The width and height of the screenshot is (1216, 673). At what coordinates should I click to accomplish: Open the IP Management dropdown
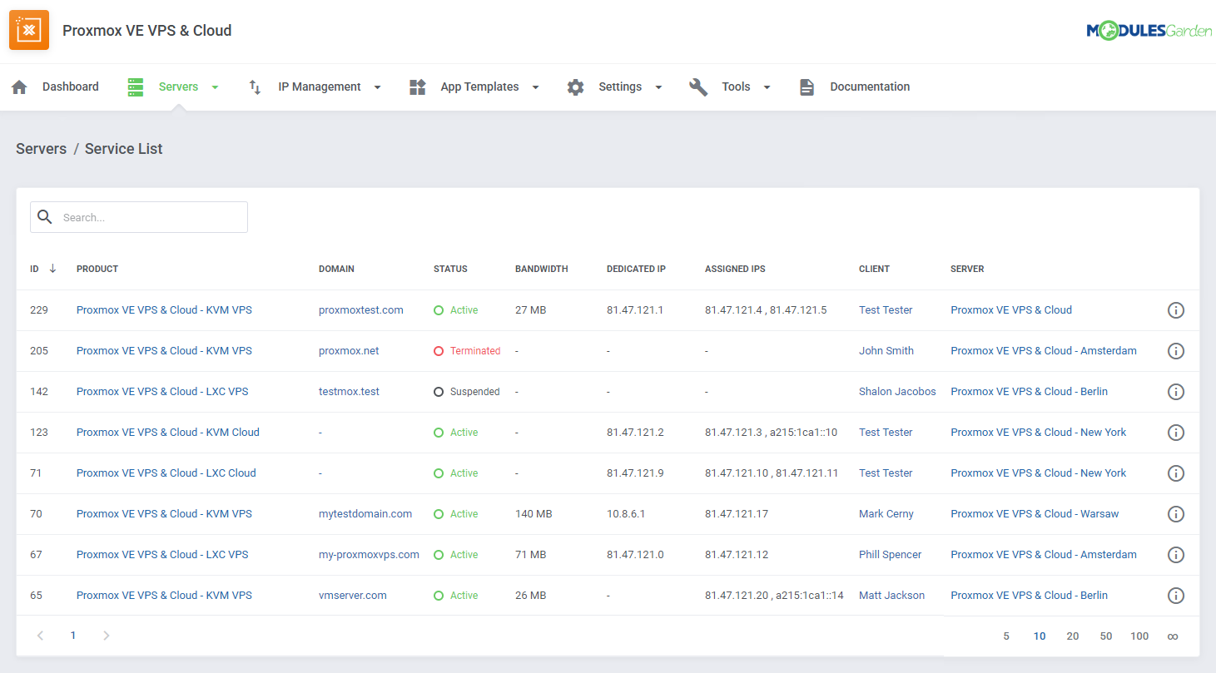pos(377,87)
